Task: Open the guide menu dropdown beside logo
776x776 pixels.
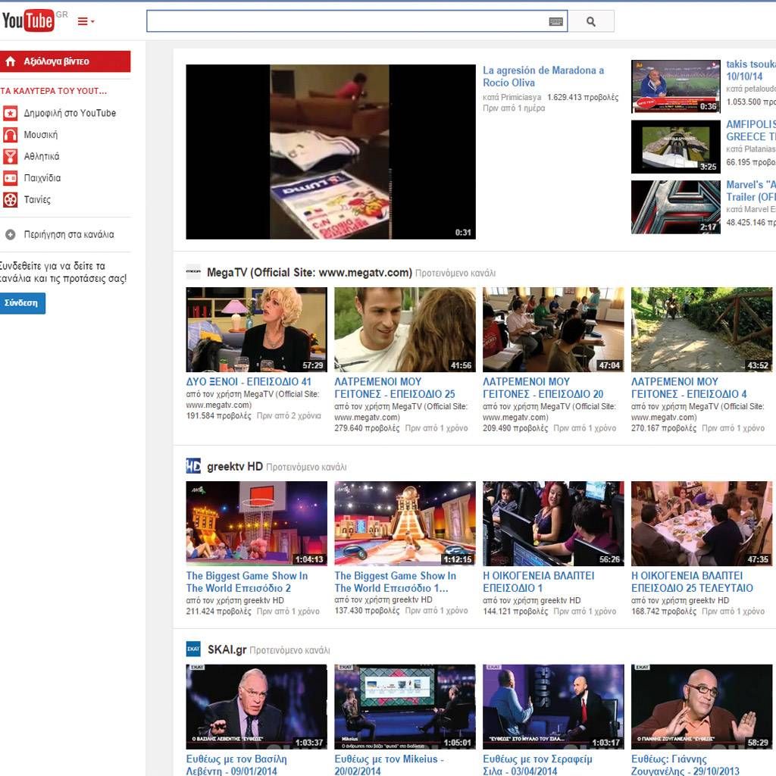Action: click(x=86, y=21)
